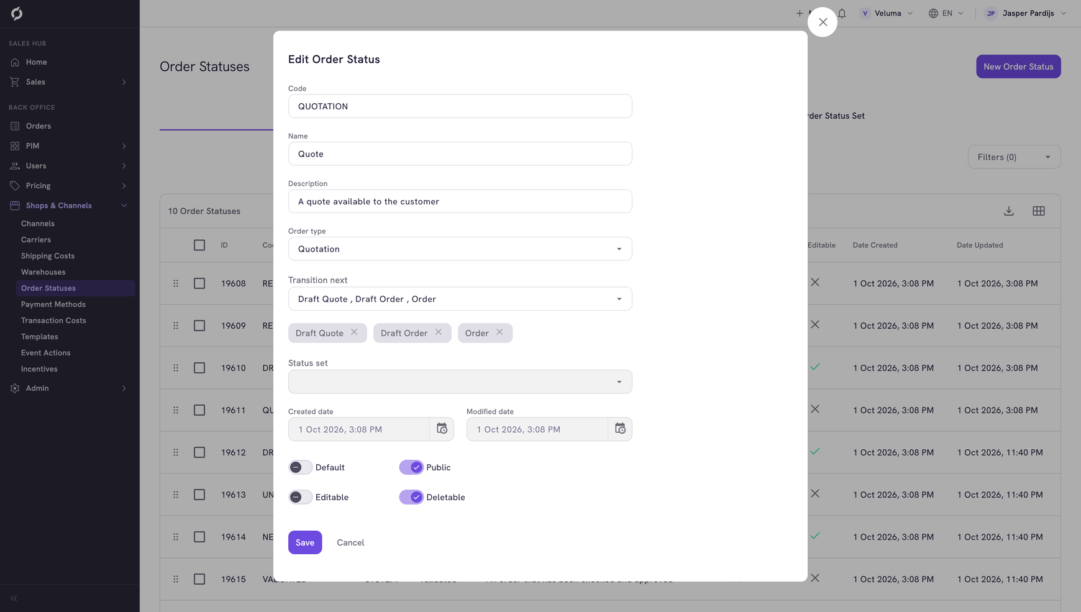Click the Shops & Channels store icon
This screenshot has height=612, width=1081.
click(15, 206)
